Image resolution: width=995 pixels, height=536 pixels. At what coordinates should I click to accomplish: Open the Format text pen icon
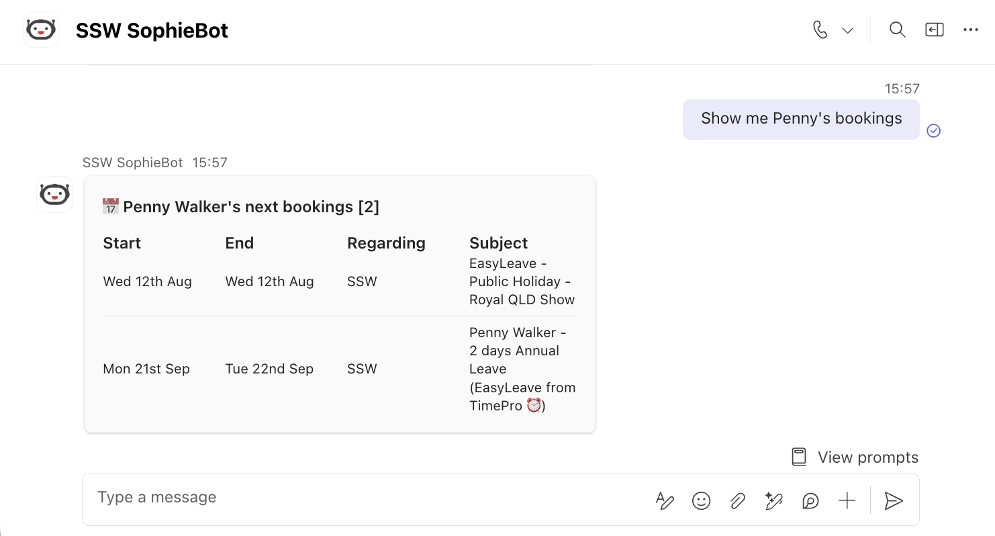click(665, 500)
